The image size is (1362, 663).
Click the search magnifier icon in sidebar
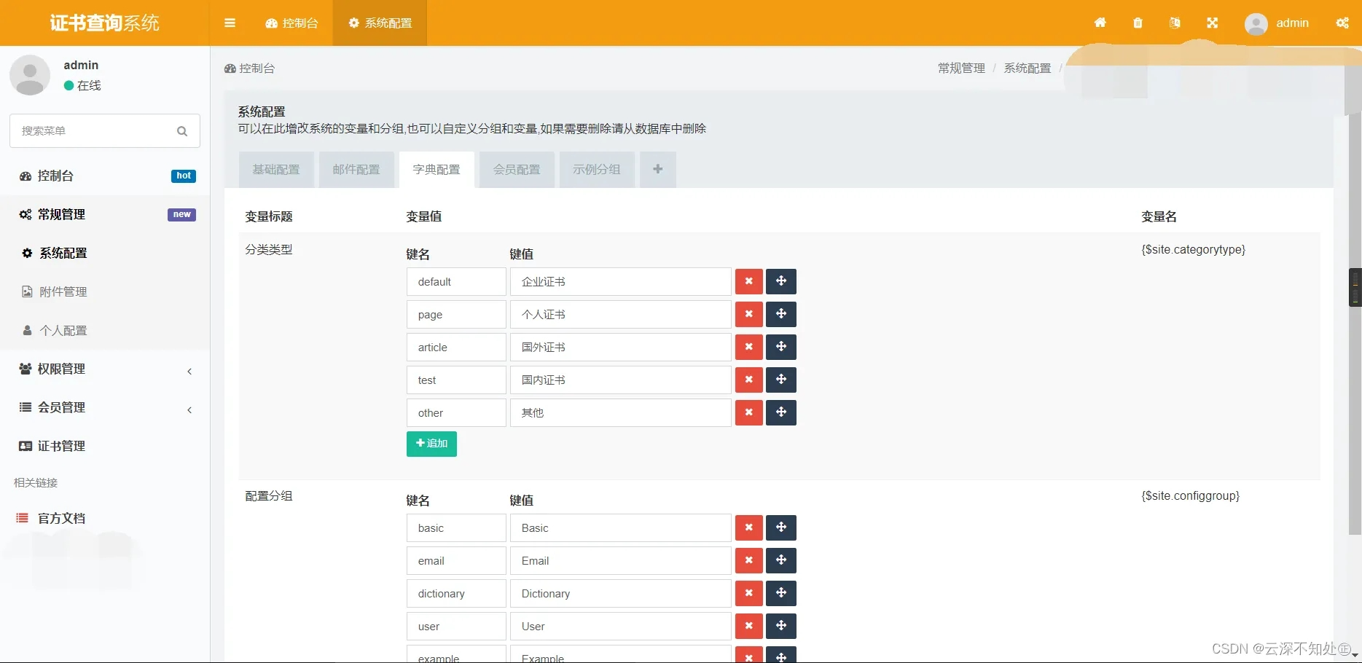coord(182,131)
